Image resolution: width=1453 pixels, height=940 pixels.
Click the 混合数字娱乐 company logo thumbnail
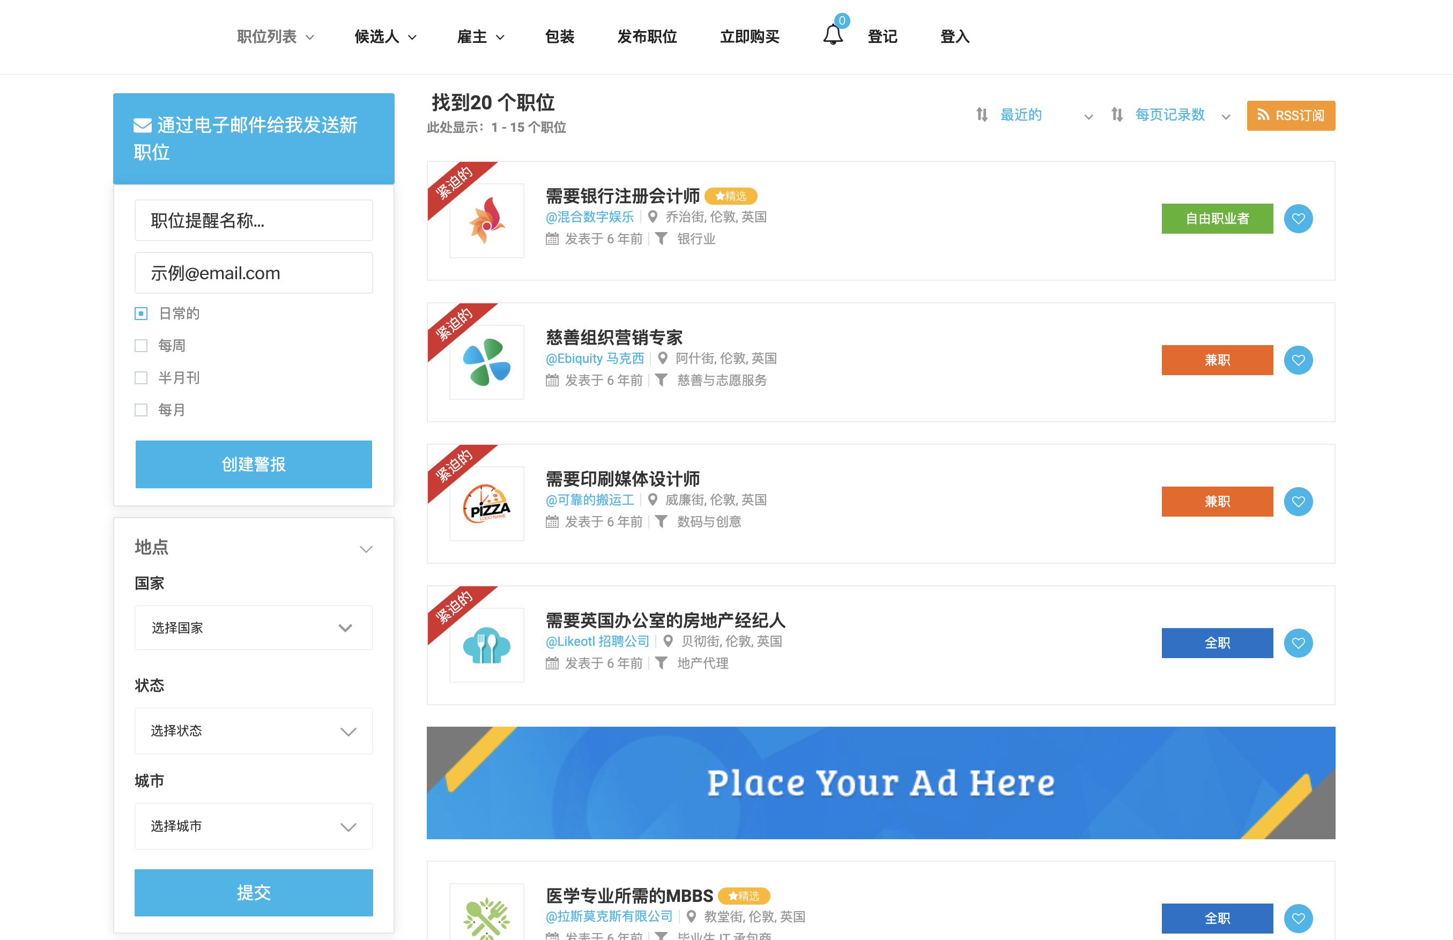click(487, 221)
